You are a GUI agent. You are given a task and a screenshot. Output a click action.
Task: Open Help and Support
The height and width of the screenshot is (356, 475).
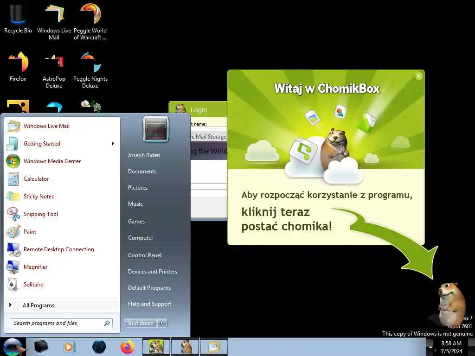150,304
